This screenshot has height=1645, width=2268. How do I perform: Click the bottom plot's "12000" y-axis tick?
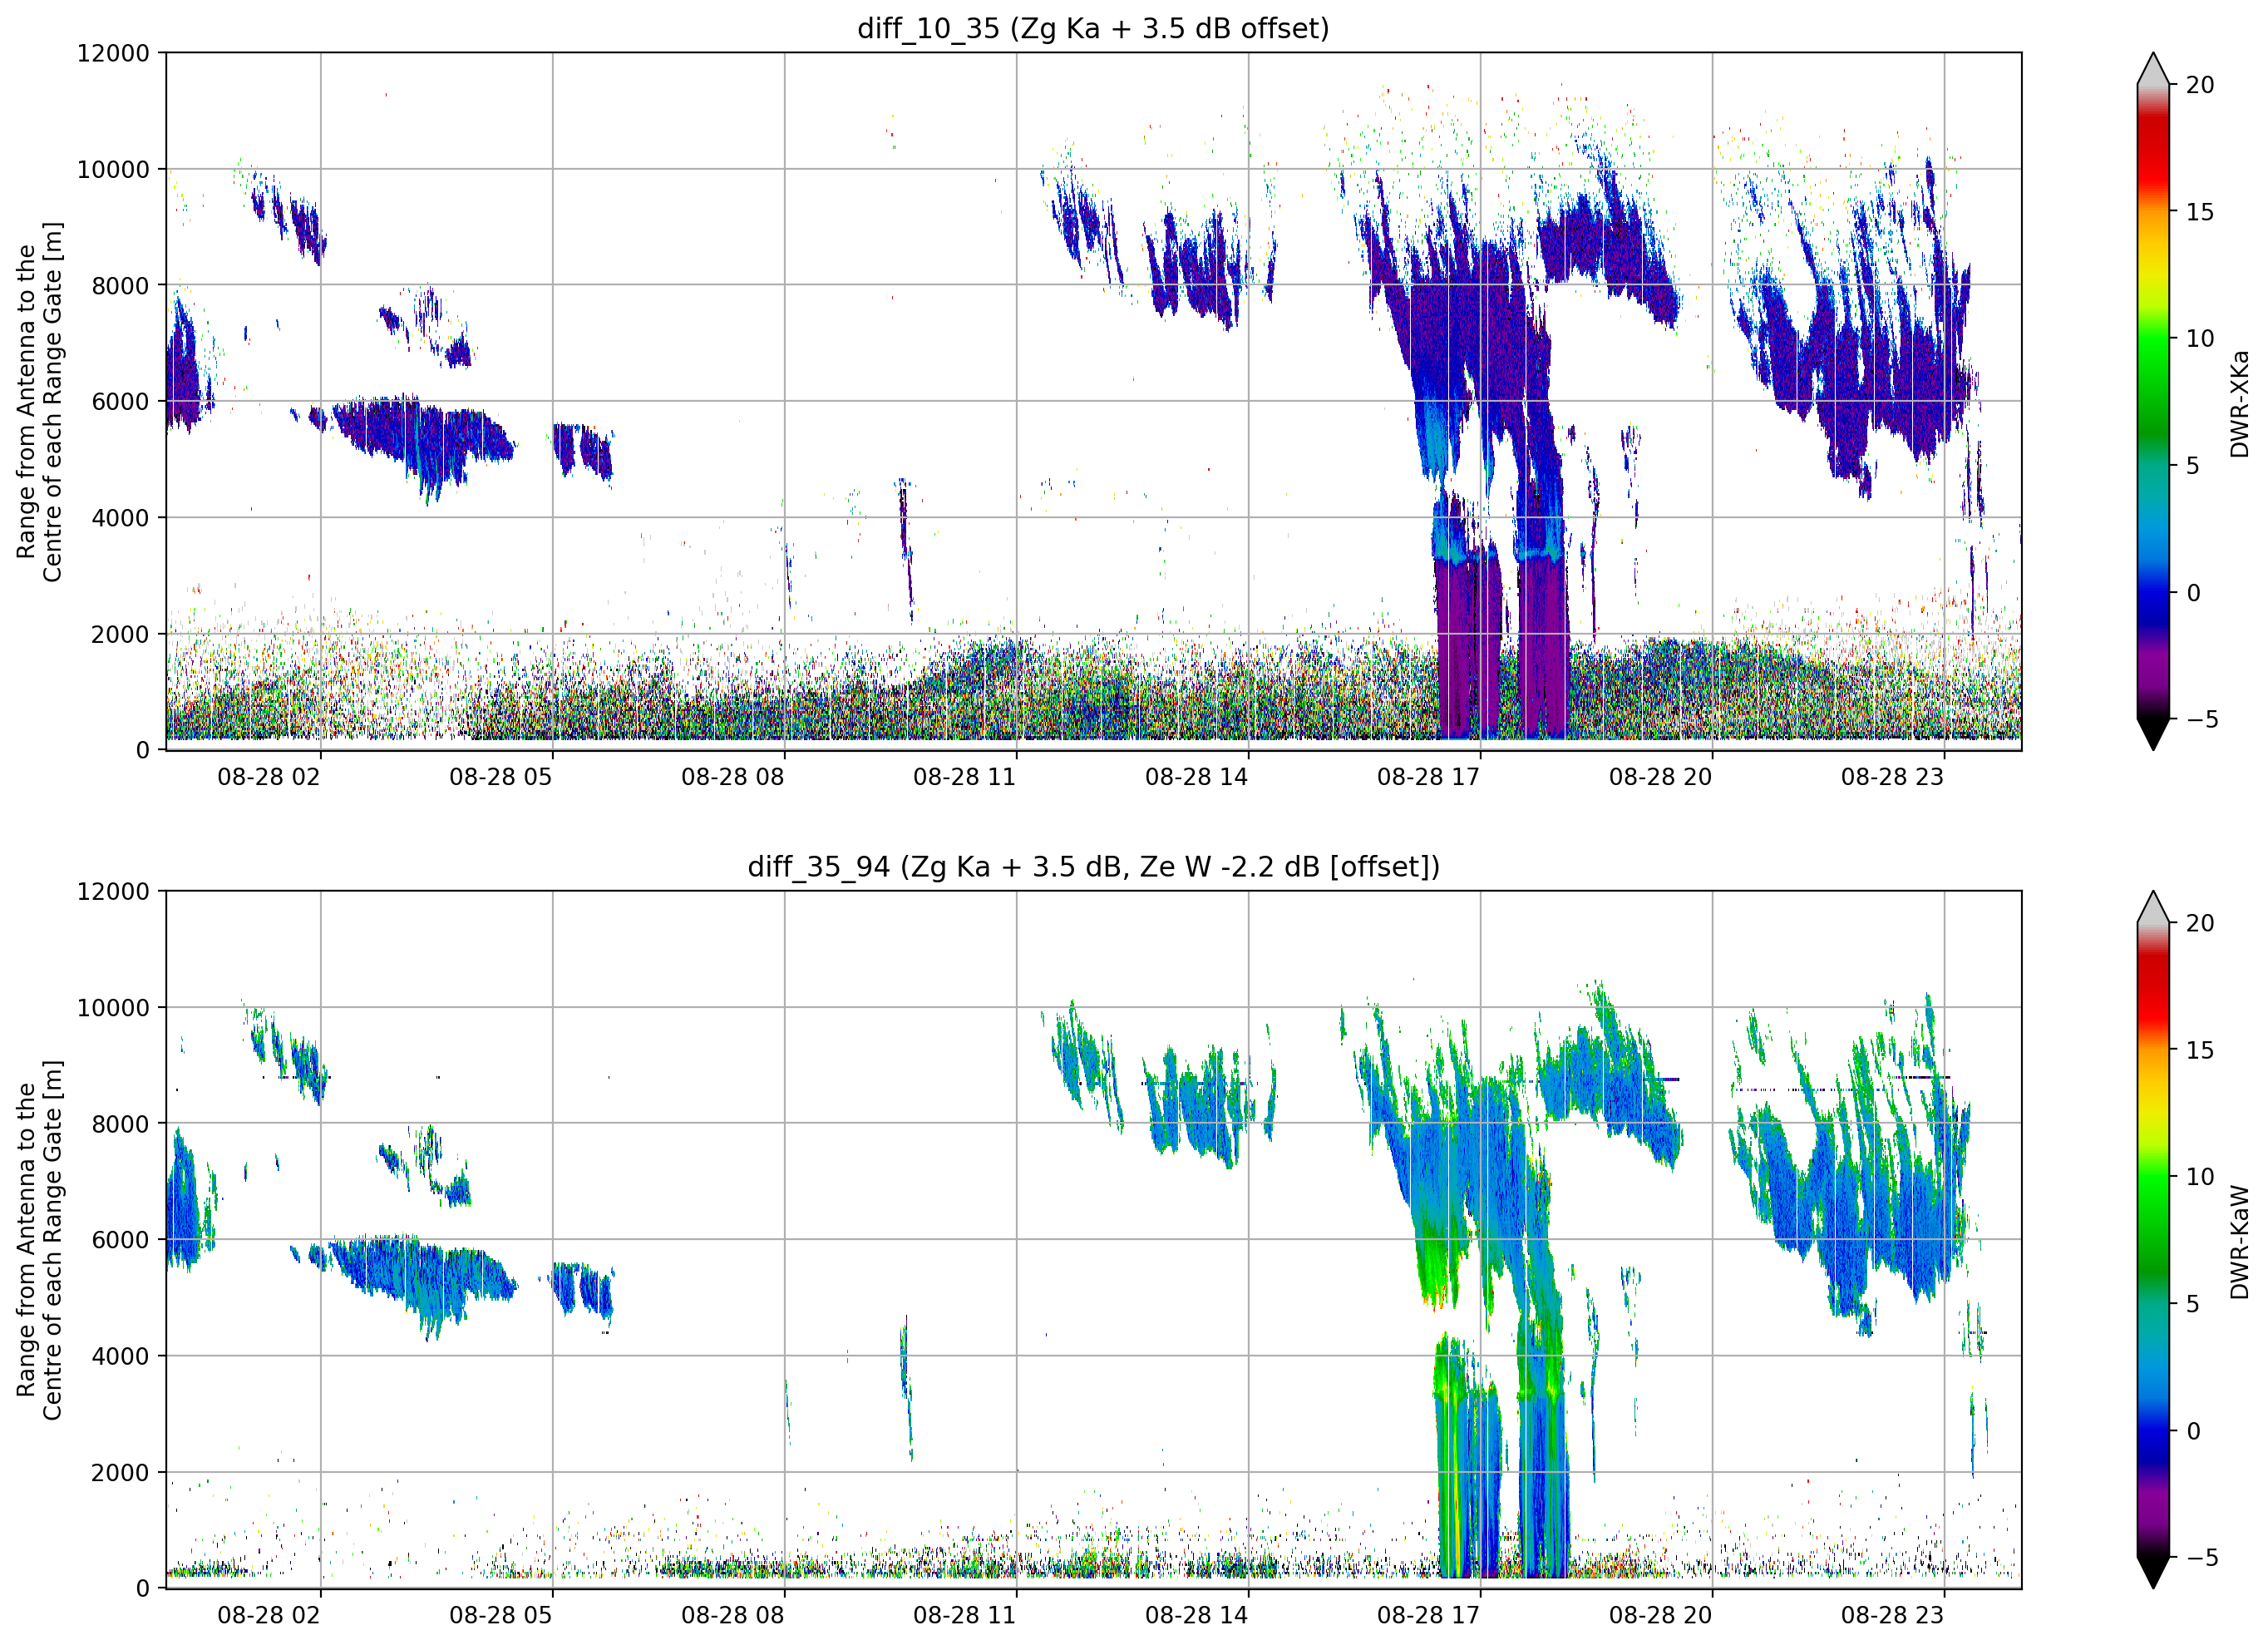[113, 891]
